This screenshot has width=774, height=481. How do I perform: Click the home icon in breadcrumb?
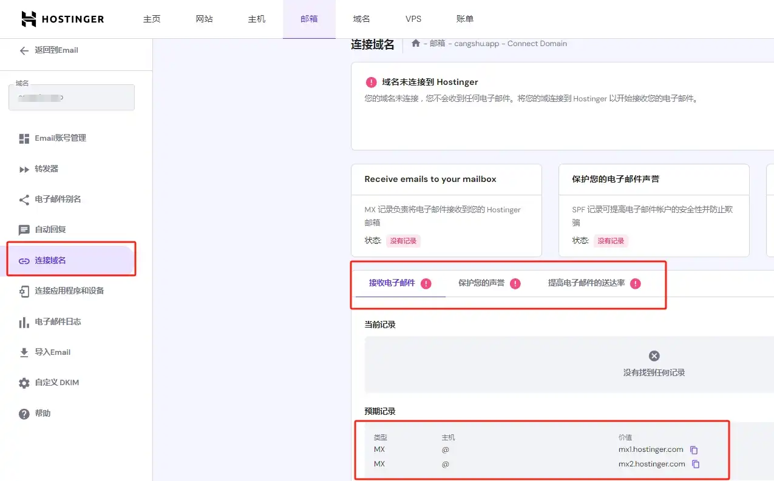pos(416,43)
